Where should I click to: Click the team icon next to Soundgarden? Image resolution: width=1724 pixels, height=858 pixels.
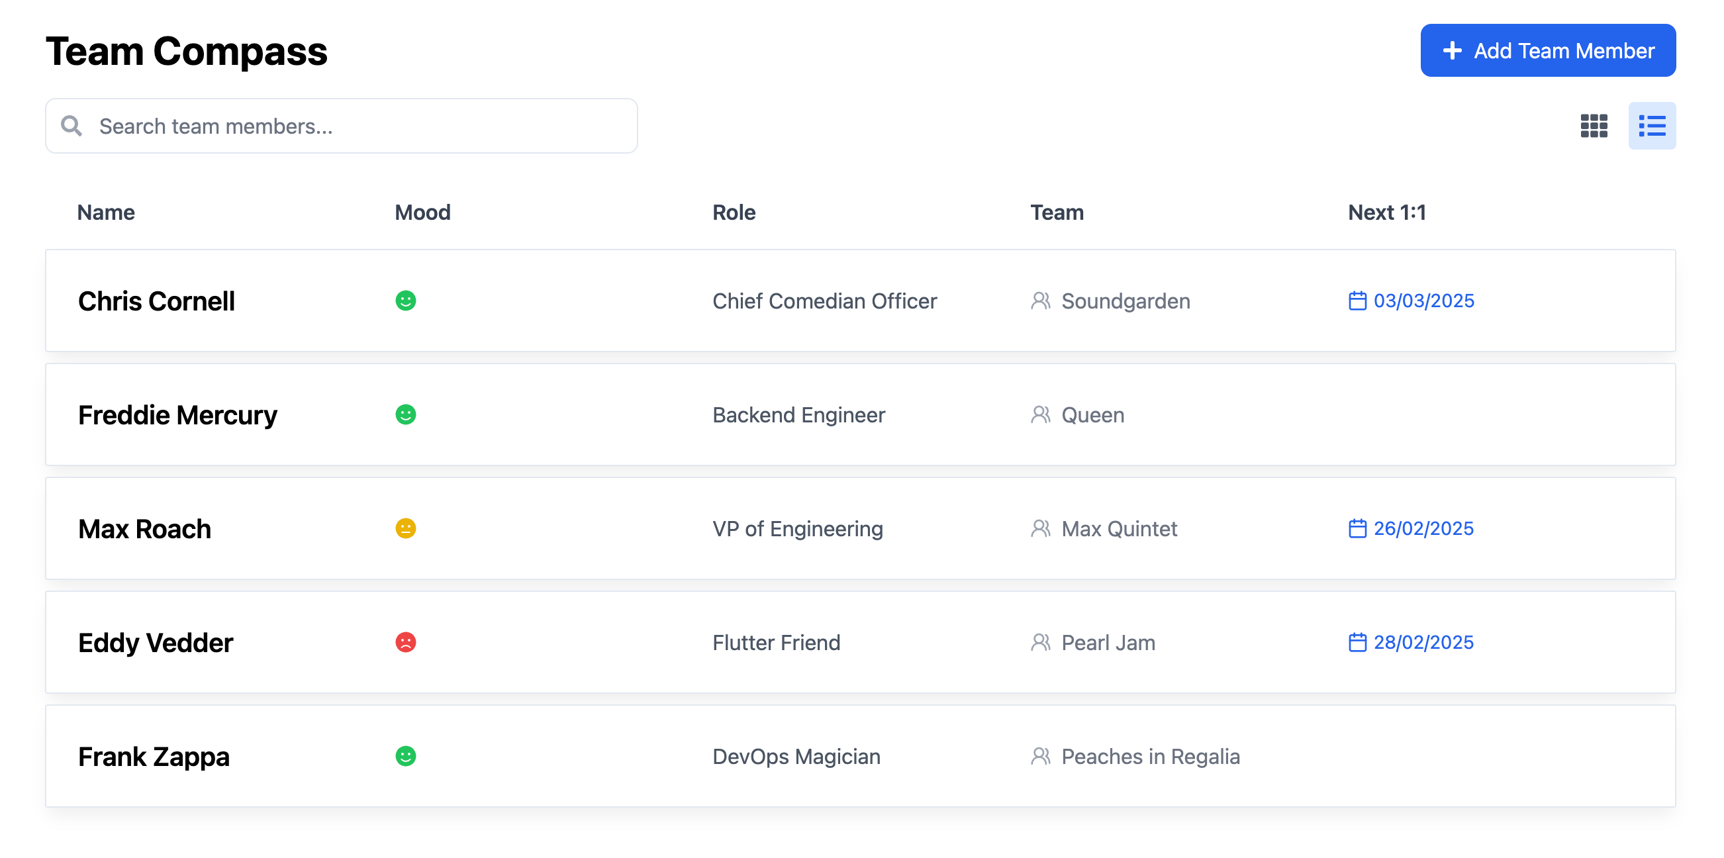point(1040,301)
